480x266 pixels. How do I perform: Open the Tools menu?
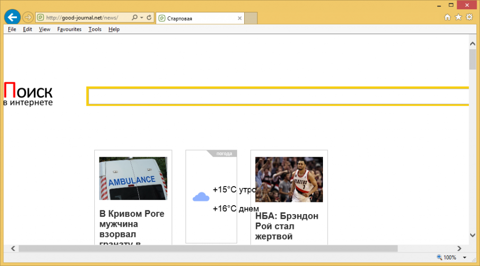pos(95,29)
